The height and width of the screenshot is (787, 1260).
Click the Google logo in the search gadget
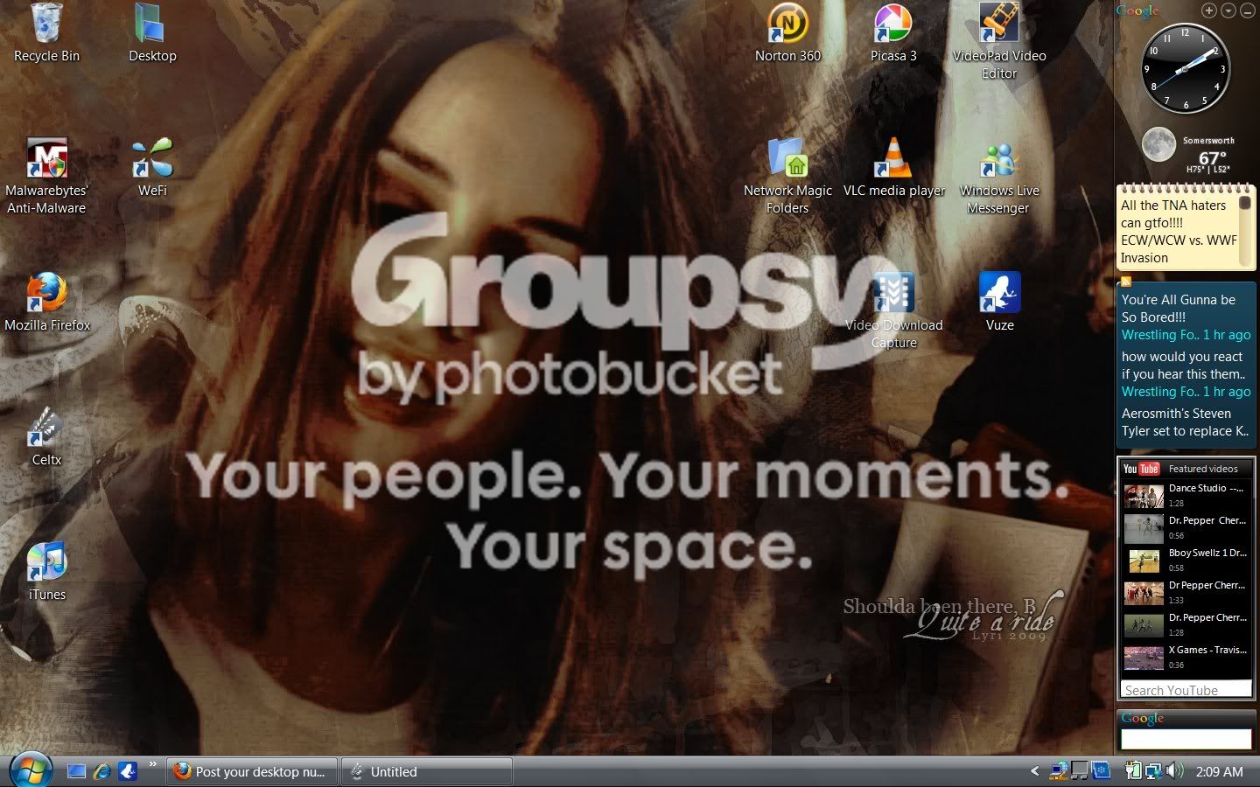(x=1143, y=718)
